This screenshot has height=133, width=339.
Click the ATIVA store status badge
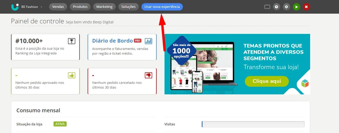(60, 124)
